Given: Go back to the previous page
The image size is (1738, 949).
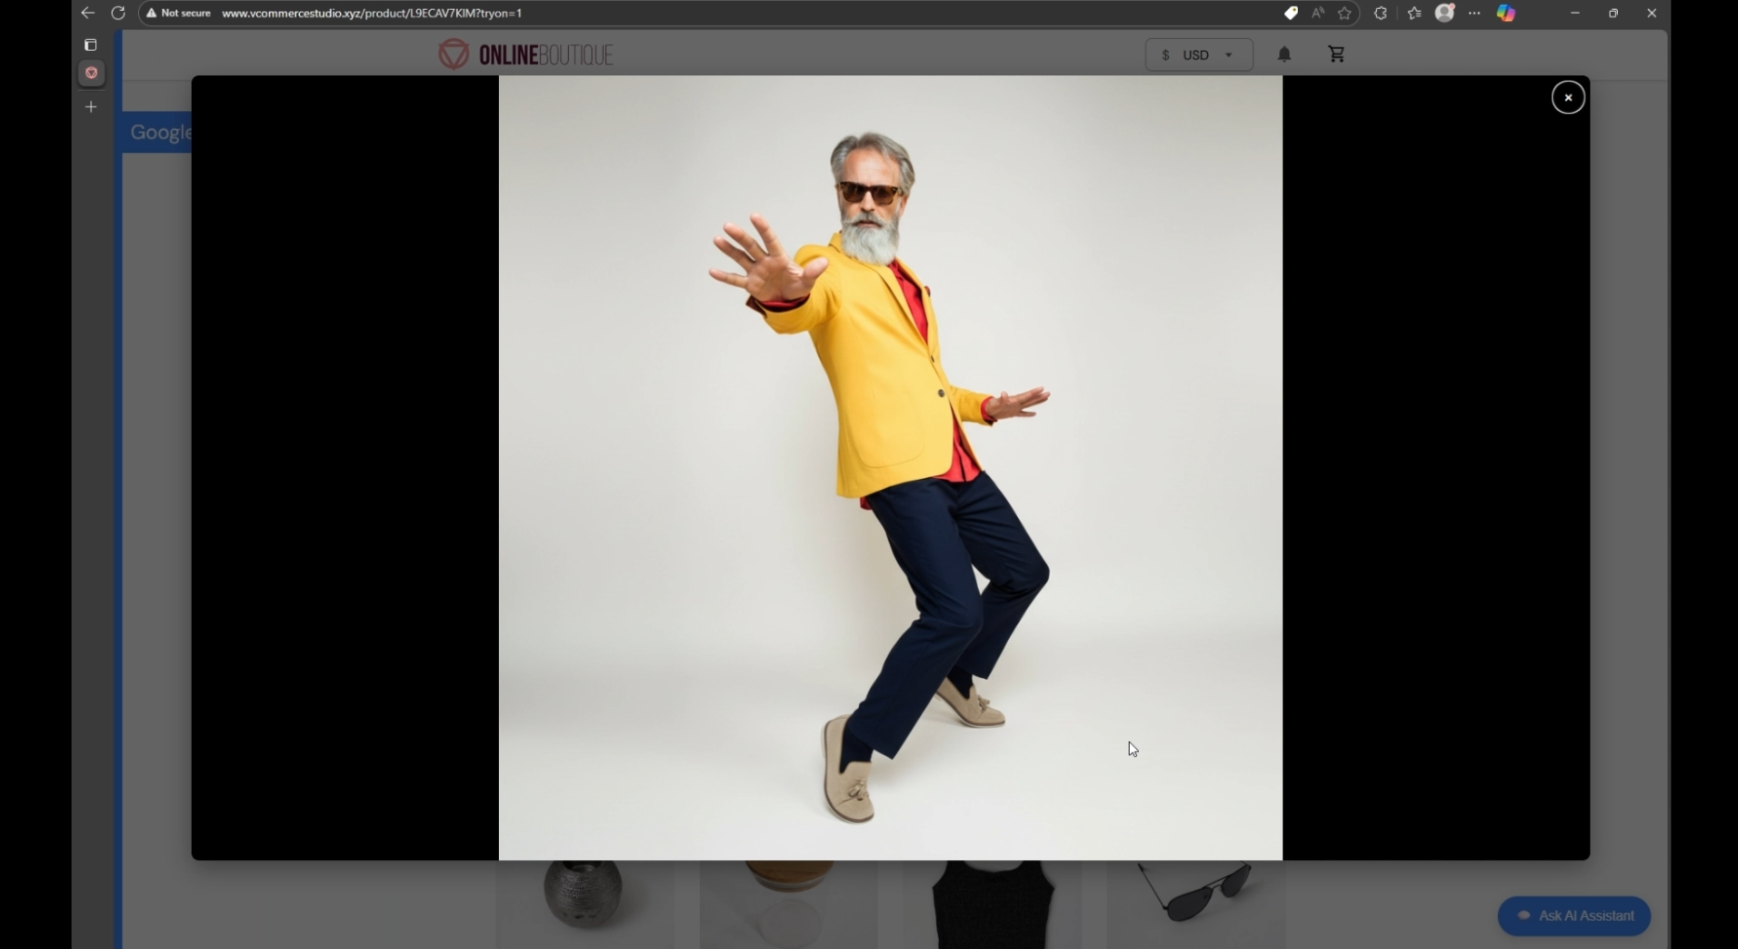Looking at the screenshot, I should point(87,13).
